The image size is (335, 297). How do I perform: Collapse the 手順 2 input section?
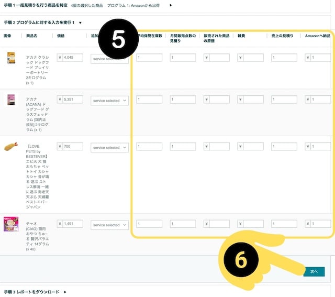[x=80, y=23]
